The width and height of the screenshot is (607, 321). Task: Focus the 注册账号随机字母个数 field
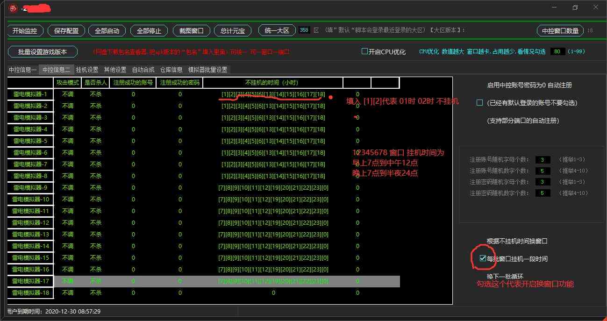tap(543, 160)
